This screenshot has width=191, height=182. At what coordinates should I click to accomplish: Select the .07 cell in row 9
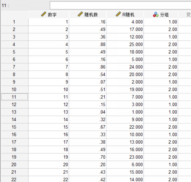[88, 82]
